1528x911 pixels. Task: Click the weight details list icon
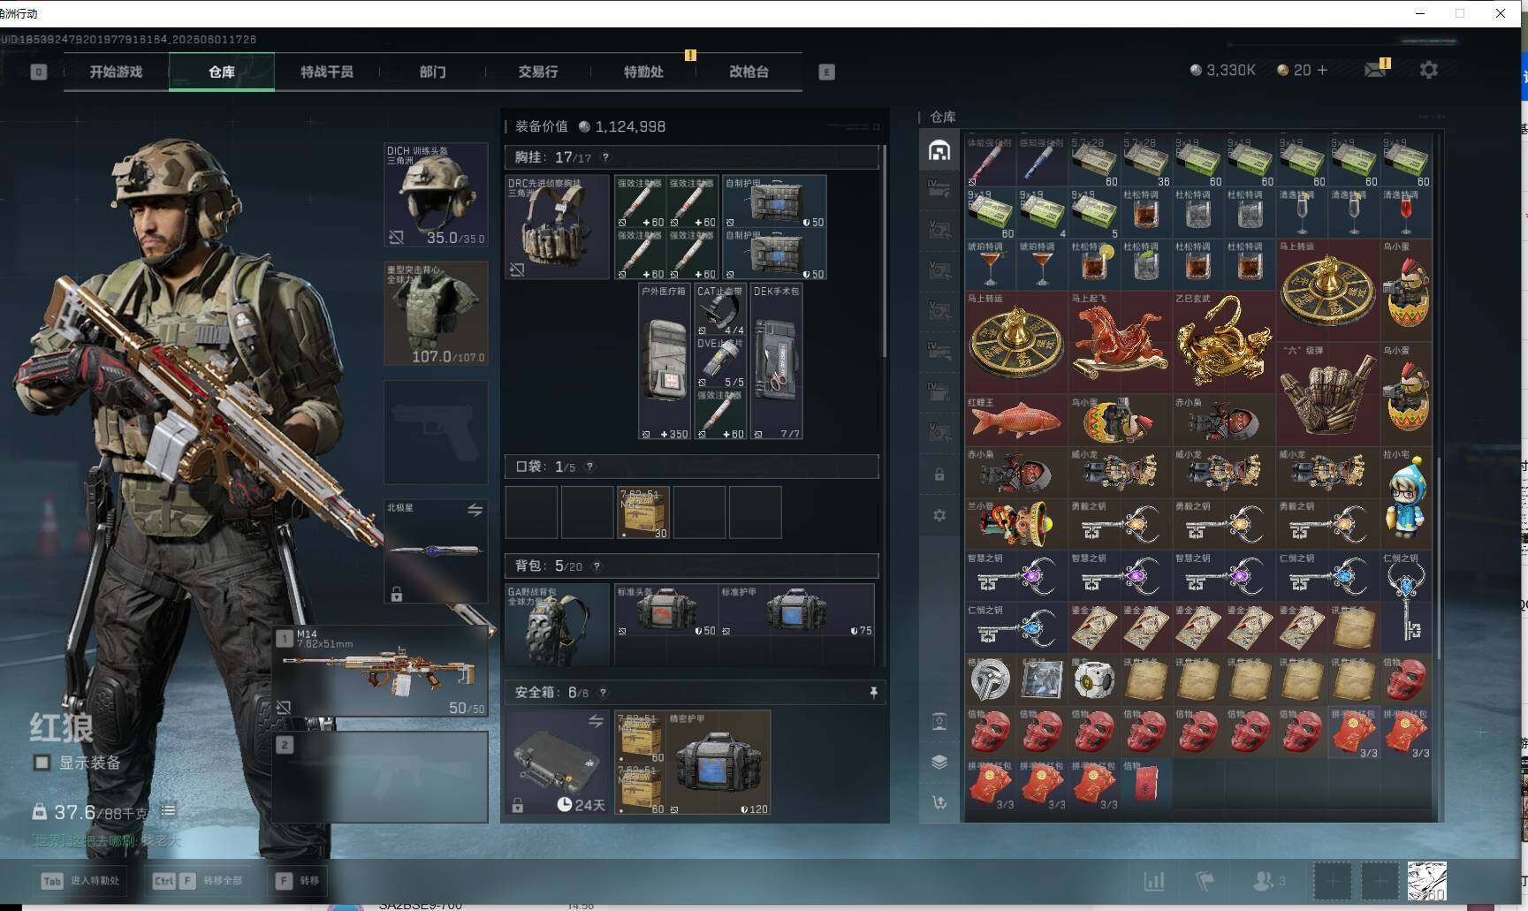(x=168, y=810)
